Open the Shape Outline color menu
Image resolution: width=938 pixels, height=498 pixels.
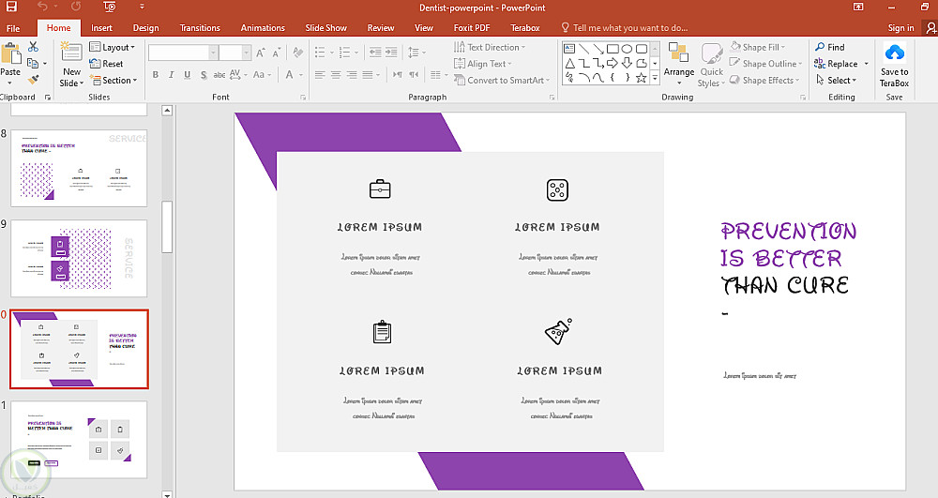tap(765, 64)
